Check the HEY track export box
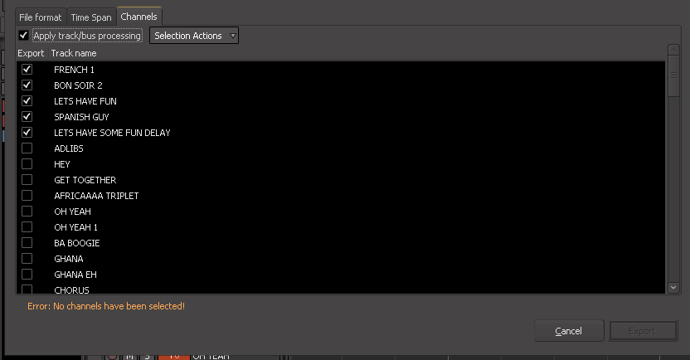Image resolution: width=690 pixels, height=360 pixels. 27,164
